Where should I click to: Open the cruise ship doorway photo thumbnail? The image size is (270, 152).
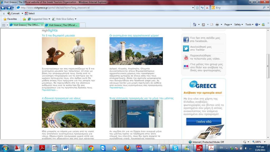tap(136, 114)
